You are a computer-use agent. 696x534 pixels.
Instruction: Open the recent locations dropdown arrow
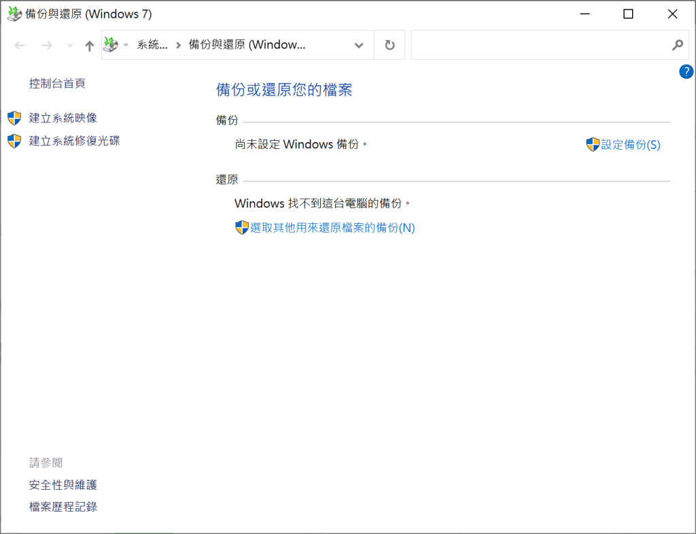coord(69,46)
